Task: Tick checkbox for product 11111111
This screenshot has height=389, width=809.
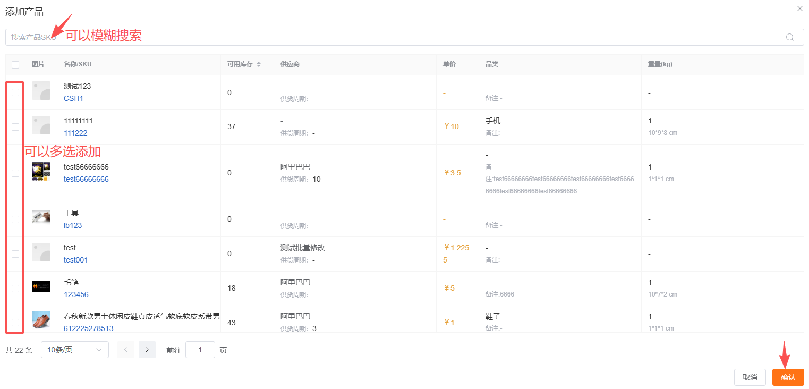Action: (x=15, y=127)
